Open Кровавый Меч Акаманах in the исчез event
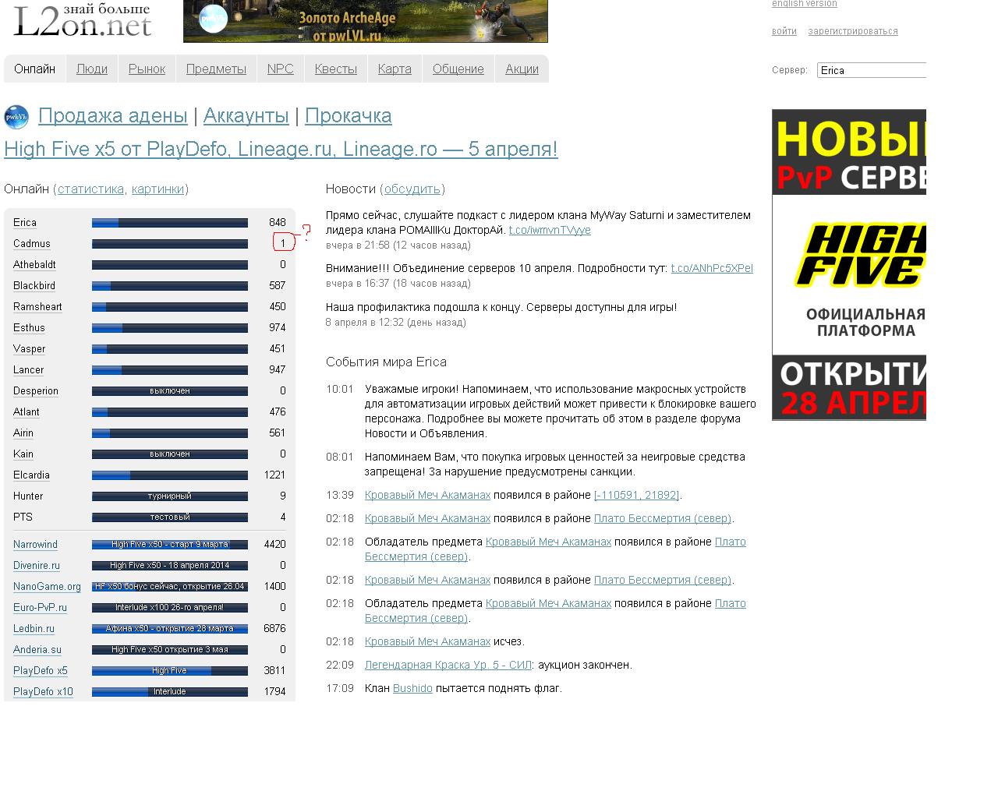Screen dimensions: 998x798 427,642
